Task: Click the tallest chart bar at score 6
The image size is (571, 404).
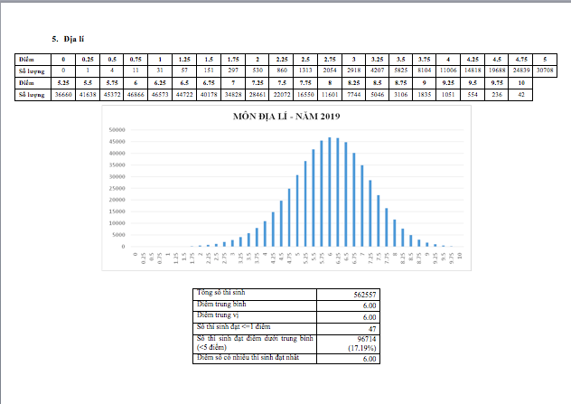Action: point(330,192)
